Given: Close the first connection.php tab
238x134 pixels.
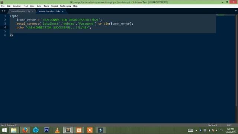Looking at the screenshot, I should [x=32, y=11].
